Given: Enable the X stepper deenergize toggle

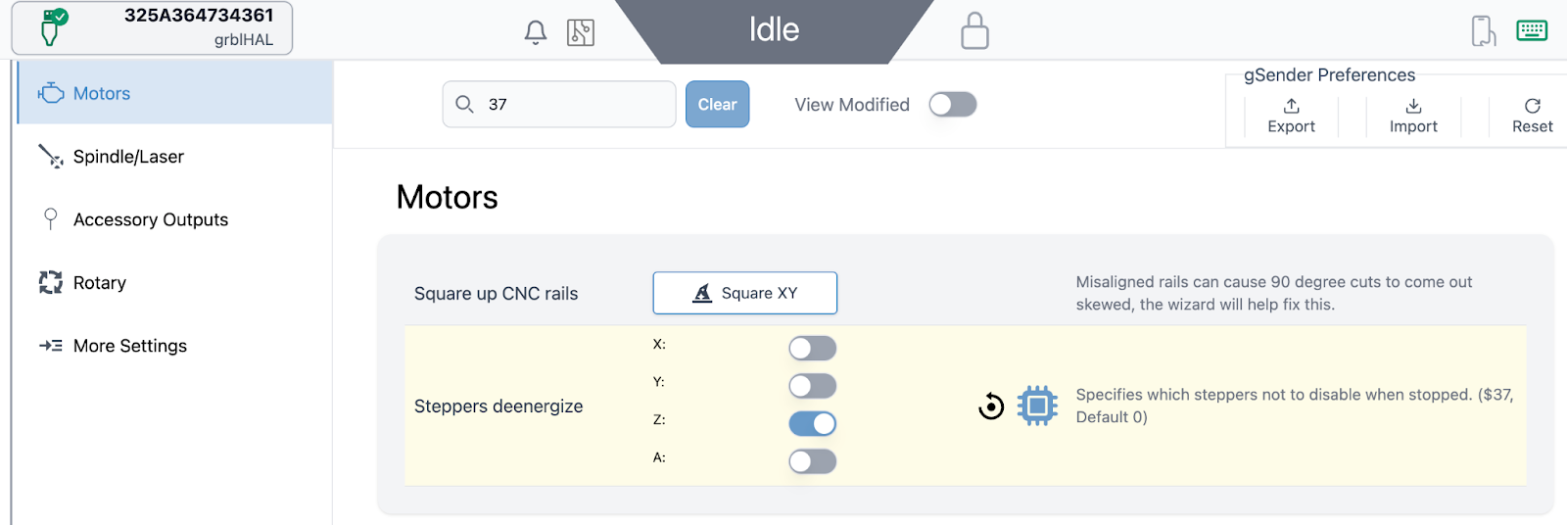Looking at the screenshot, I should (812, 349).
